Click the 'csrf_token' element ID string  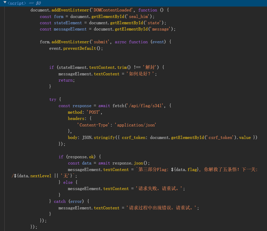[220, 138]
